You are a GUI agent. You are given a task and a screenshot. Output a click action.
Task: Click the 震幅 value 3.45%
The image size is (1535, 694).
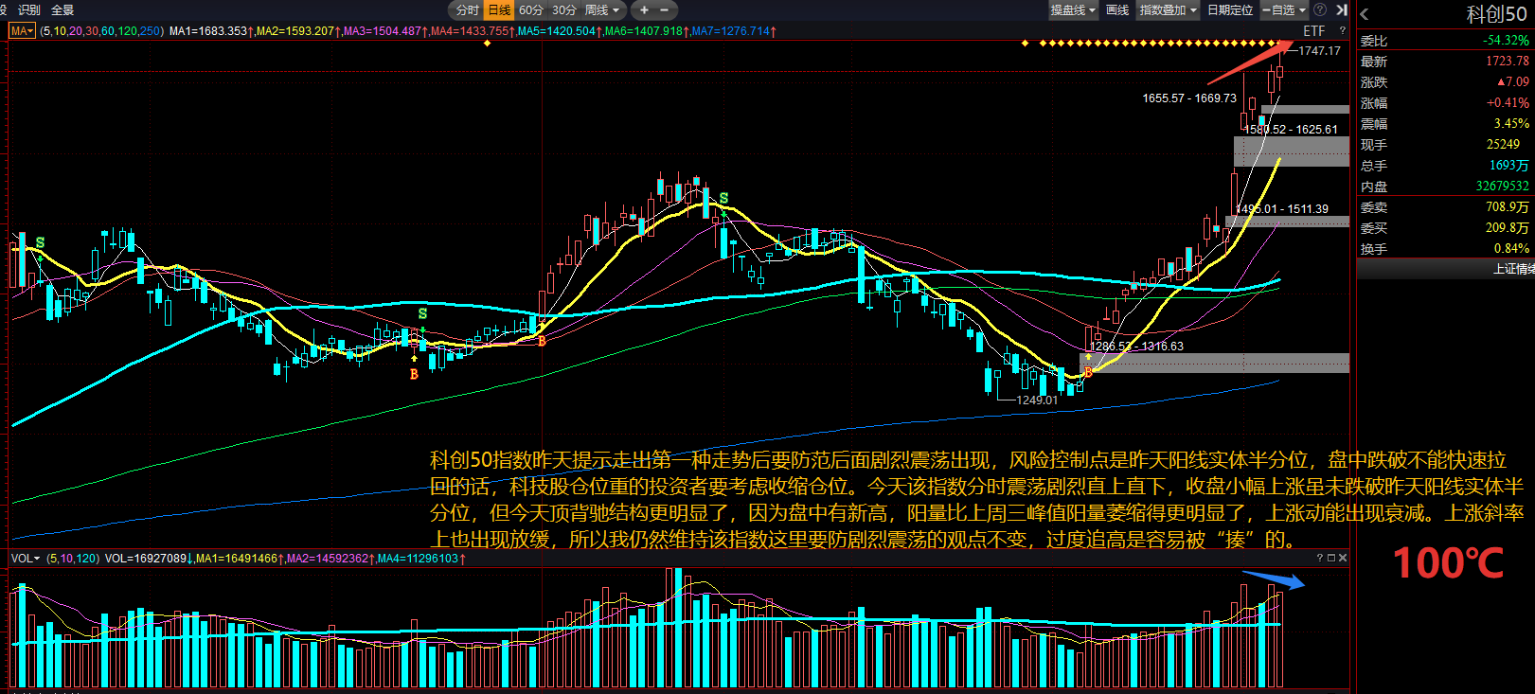(1511, 124)
